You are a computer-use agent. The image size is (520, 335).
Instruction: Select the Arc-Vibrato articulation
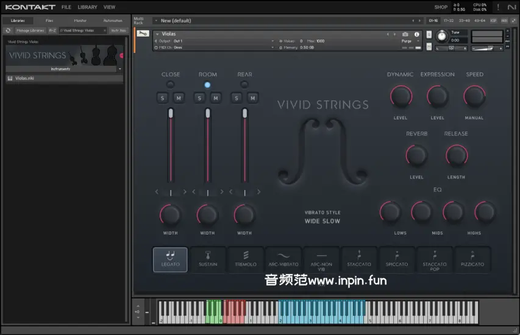pos(283,259)
